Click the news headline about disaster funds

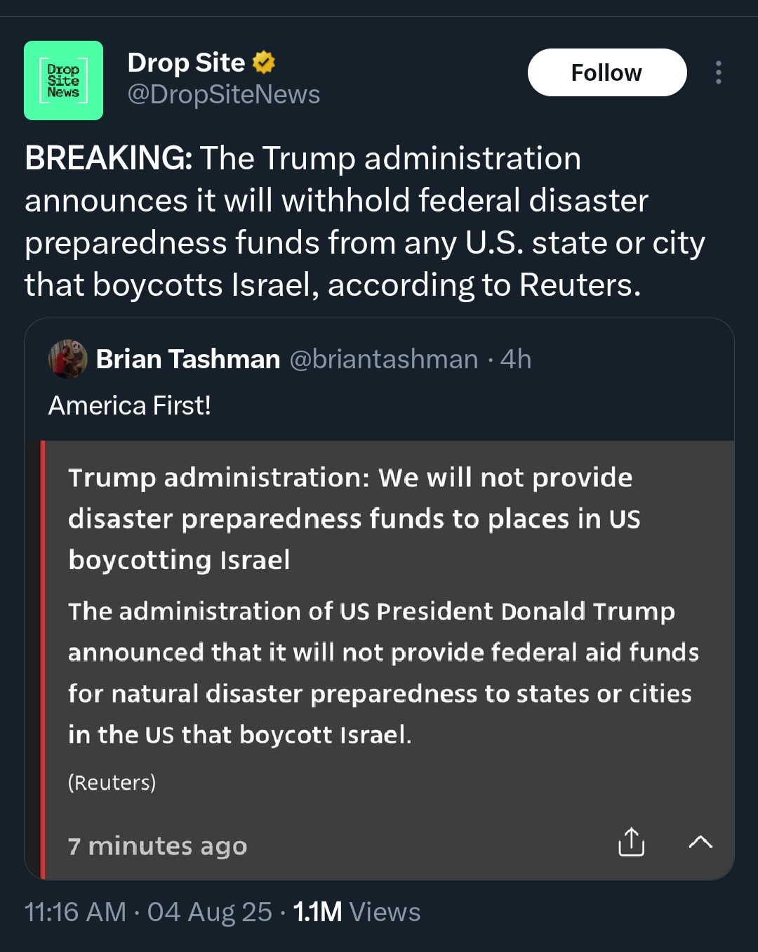point(354,519)
